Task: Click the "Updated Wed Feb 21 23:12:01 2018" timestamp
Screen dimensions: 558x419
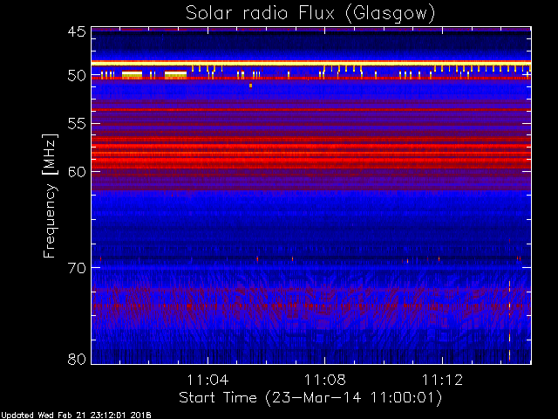Action: (x=76, y=416)
